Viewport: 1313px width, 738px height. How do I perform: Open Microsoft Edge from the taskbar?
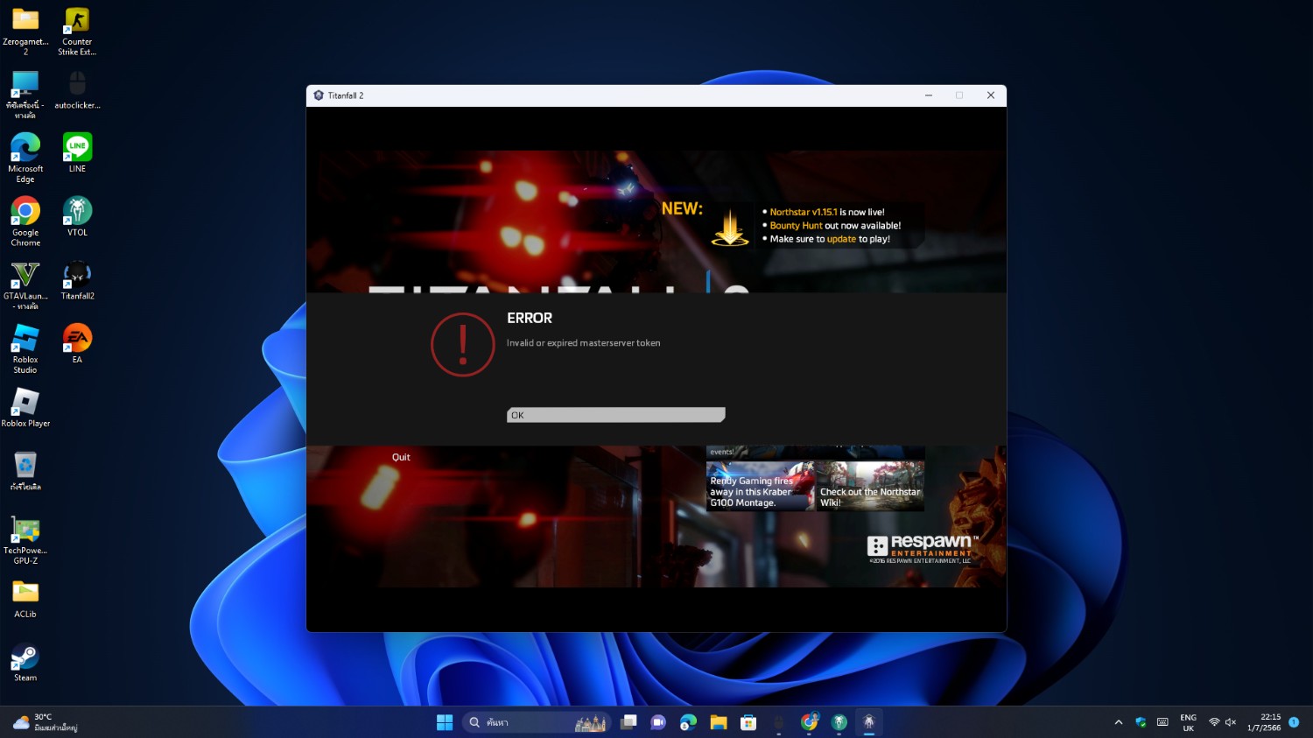pyautogui.click(x=689, y=722)
